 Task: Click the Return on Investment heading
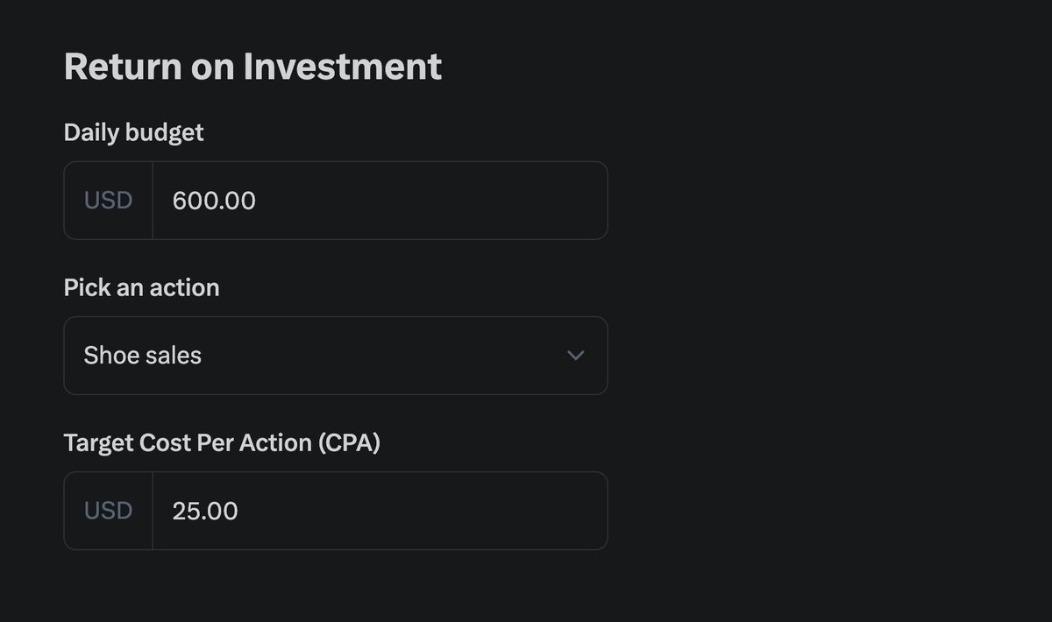tap(252, 67)
